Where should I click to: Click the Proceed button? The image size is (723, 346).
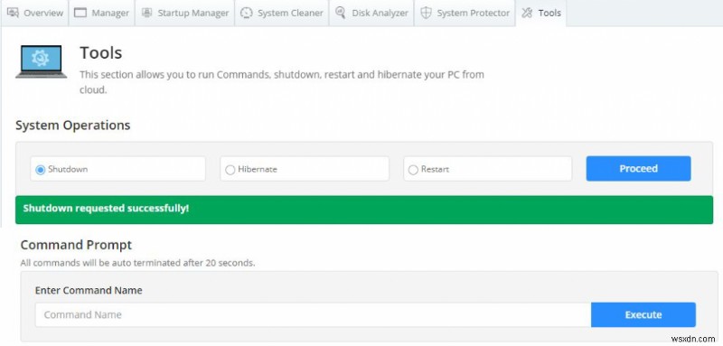click(x=638, y=169)
